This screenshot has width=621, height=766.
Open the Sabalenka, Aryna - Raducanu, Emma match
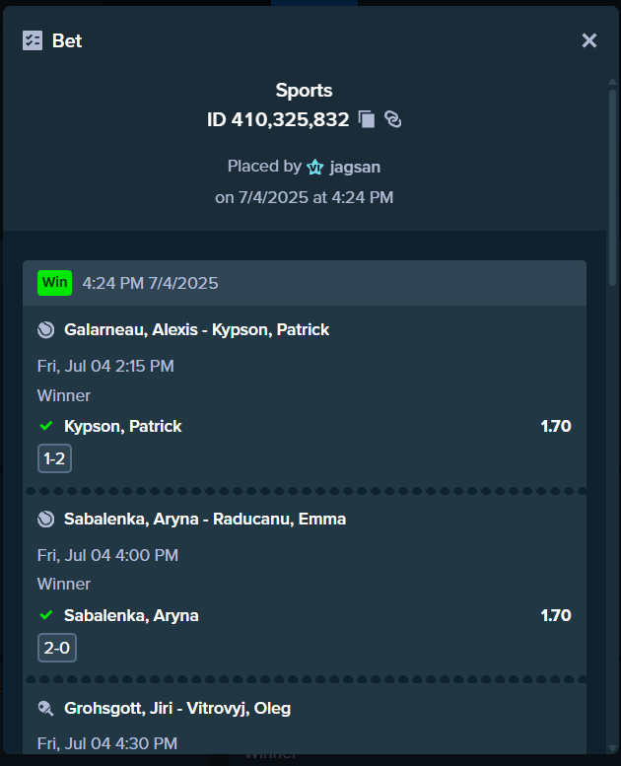(x=205, y=519)
